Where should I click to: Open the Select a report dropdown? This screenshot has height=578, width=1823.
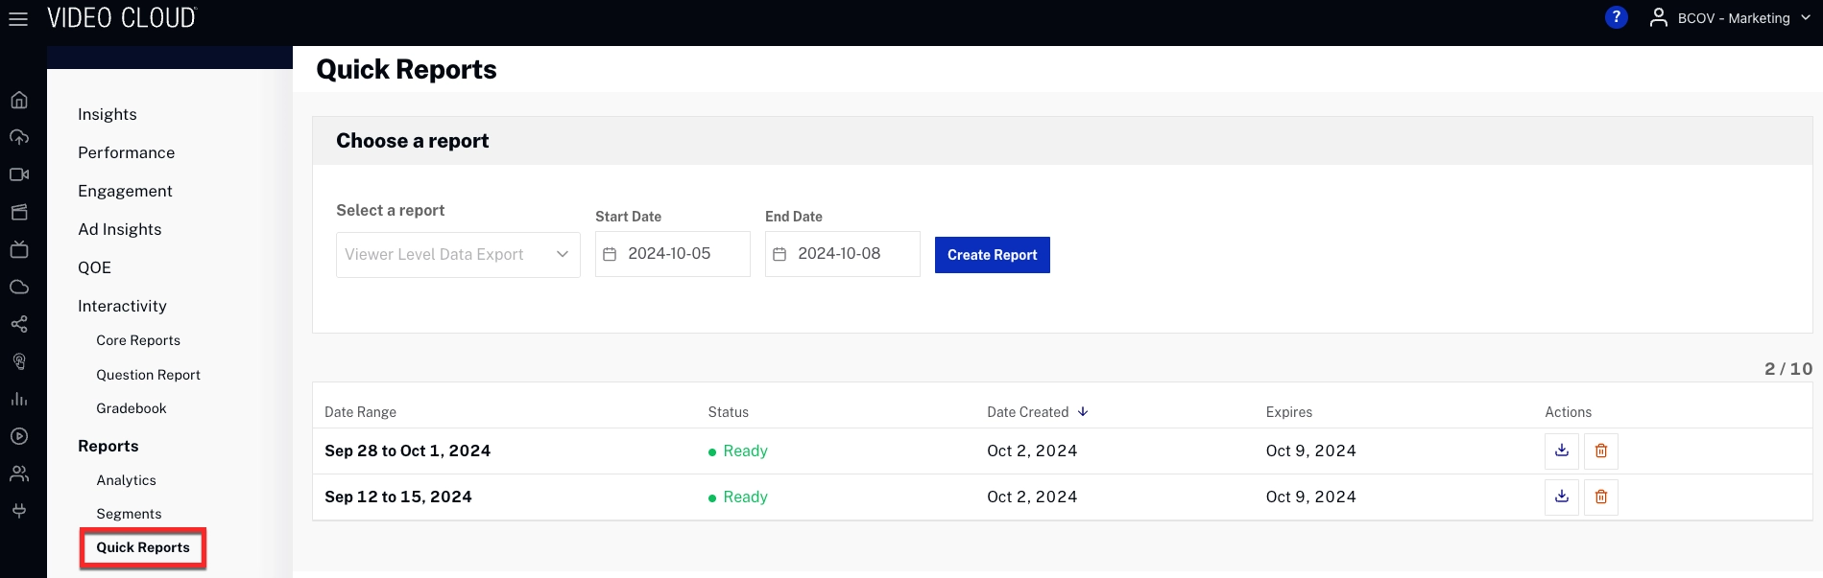458,254
